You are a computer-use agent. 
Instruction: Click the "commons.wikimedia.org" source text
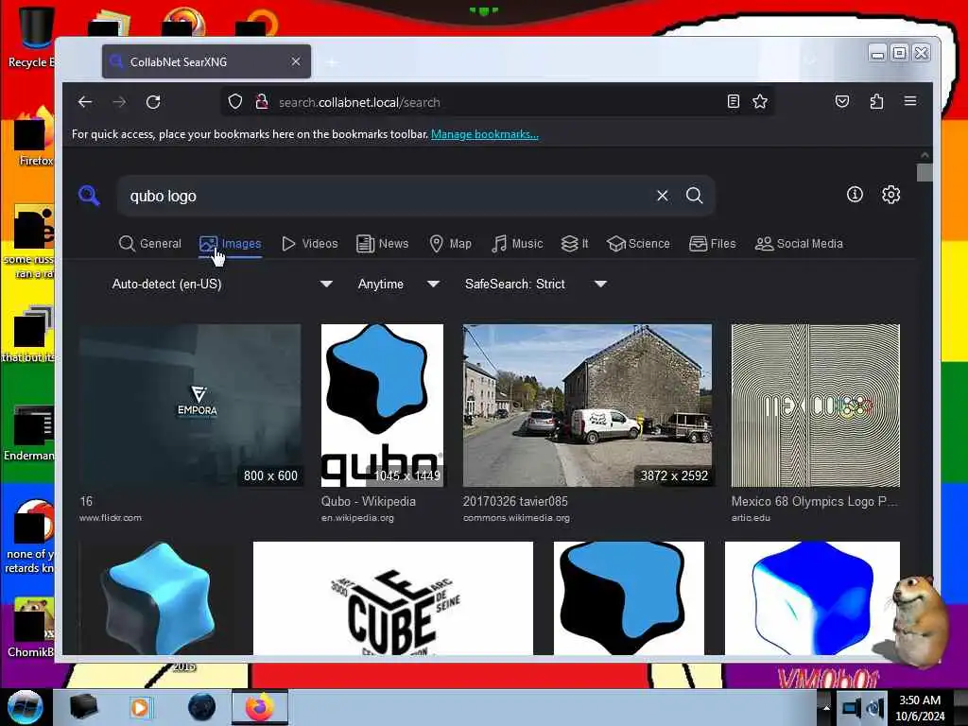(517, 517)
